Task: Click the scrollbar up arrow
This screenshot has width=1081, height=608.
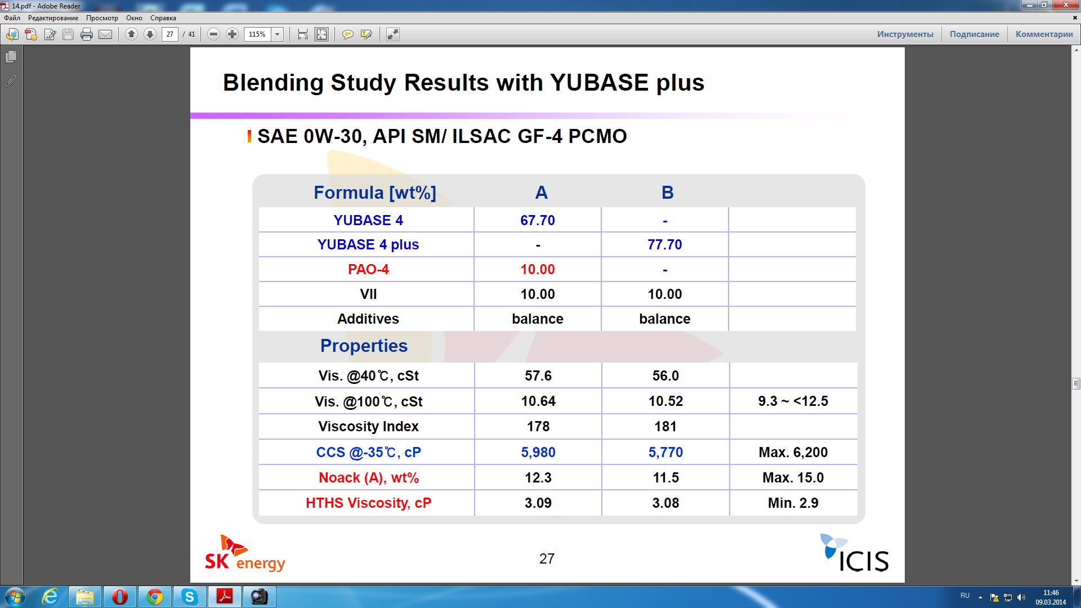Action: 1076,50
